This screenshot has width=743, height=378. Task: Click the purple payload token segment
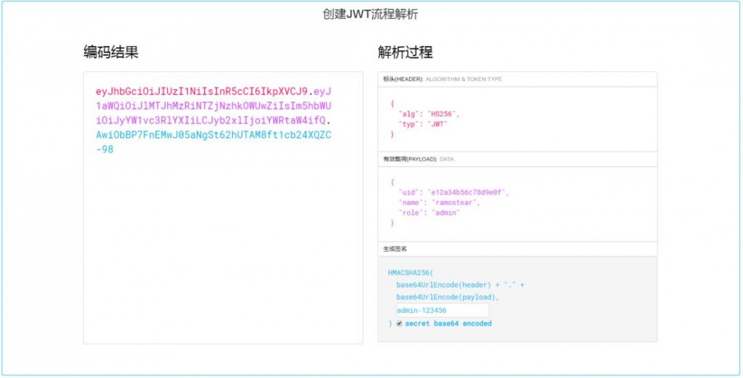213,105
